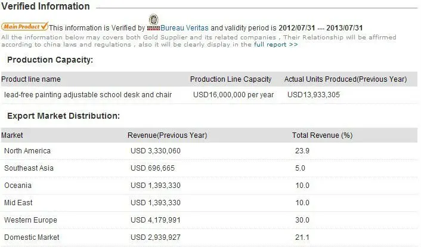Image resolution: width=421 pixels, height=247 pixels.
Task: Click the Production Line Capacity column header
Action: coord(231,79)
